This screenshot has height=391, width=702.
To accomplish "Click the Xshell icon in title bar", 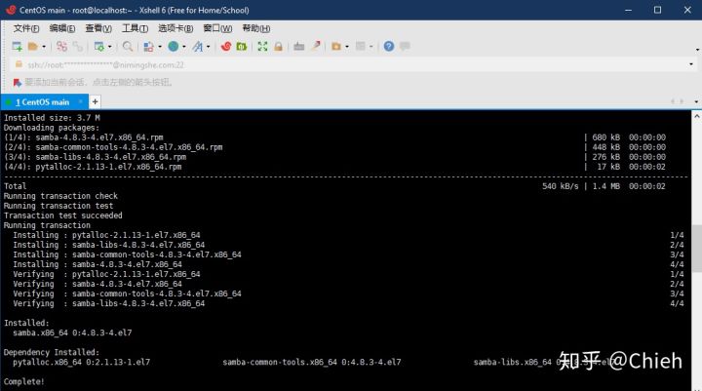I will 11,10.
